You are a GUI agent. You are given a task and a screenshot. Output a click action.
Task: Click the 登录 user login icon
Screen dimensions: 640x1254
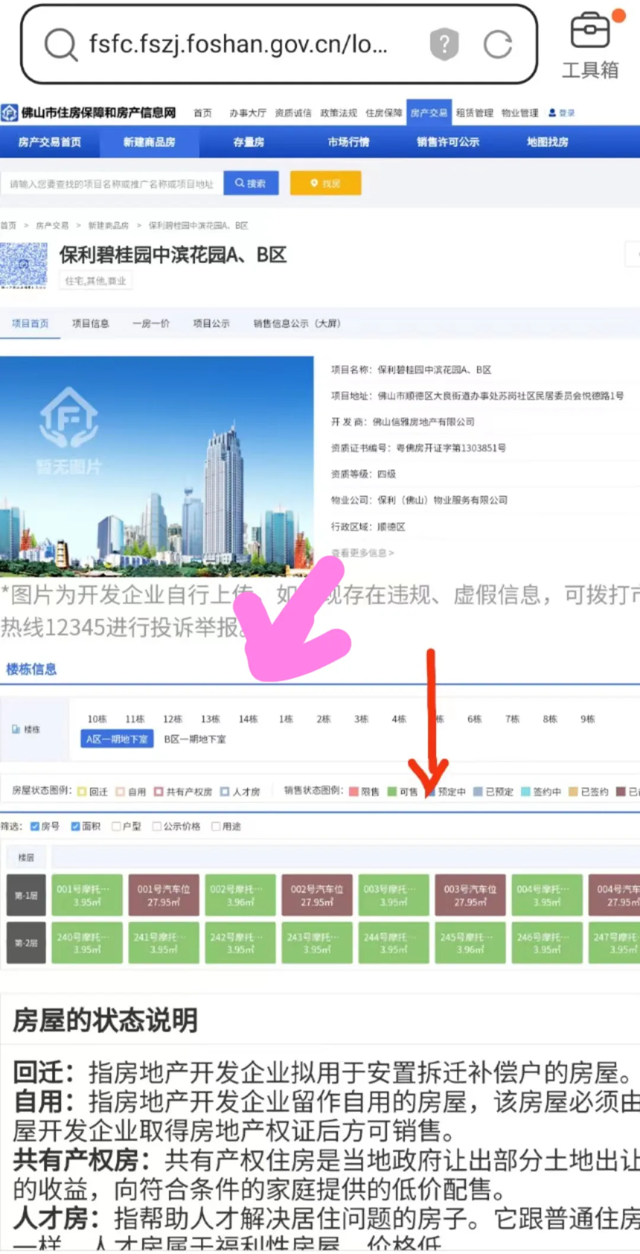click(561, 113)
